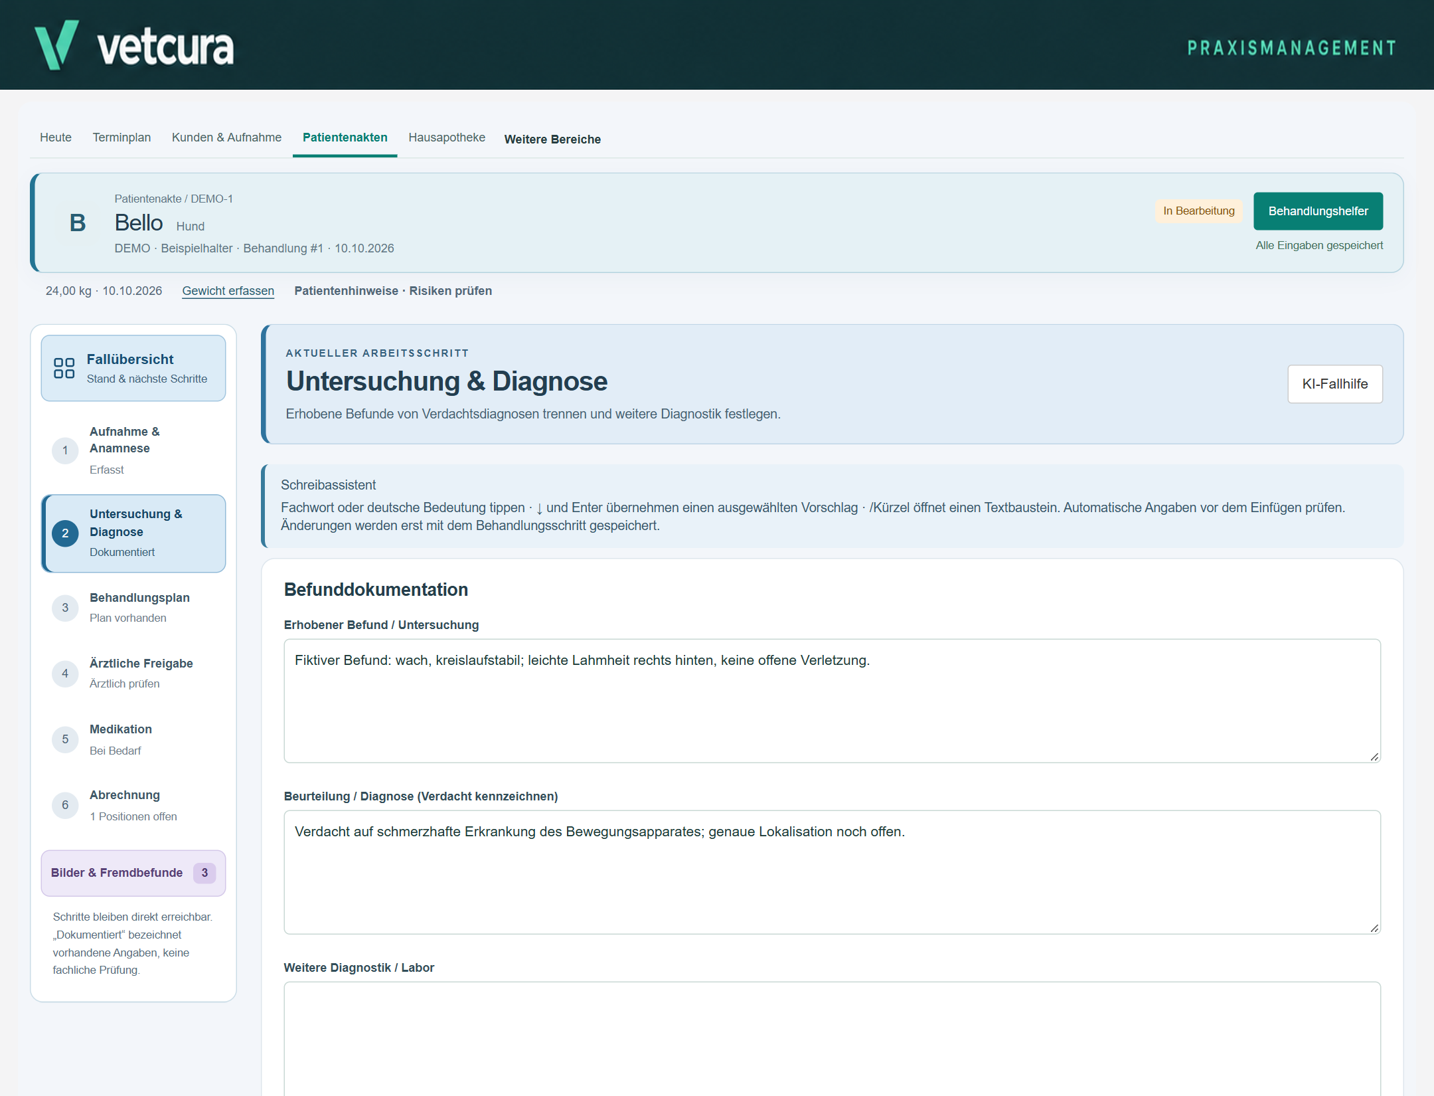This screenshot has width=1434, height=1096.
Task: Open the Heute tab
Action: click(56, 137)
